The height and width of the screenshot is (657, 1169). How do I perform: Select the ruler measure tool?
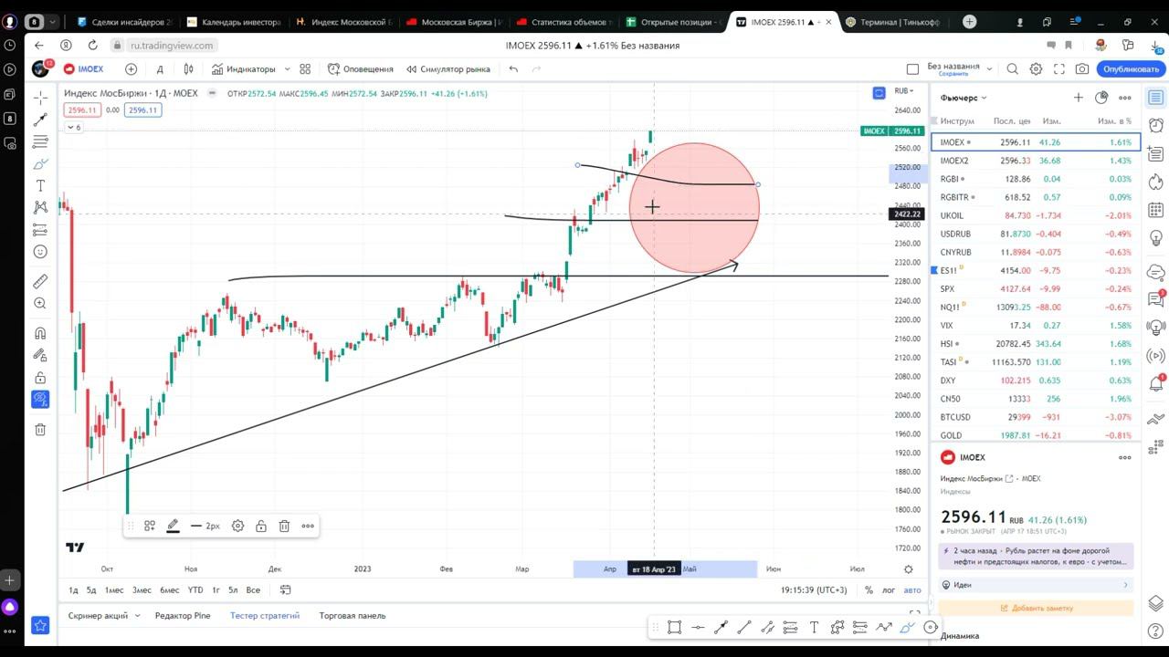40,282
